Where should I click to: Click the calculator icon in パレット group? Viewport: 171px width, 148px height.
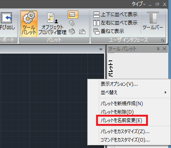(72, 23)
